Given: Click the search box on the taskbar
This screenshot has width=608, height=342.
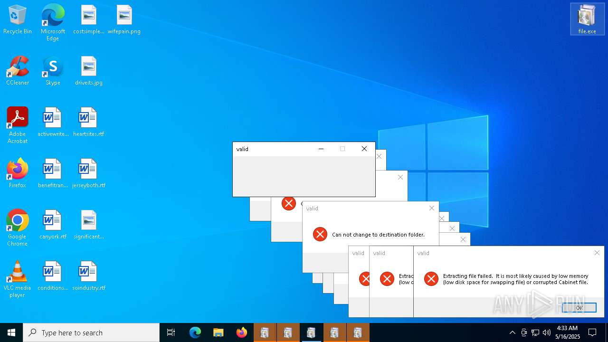Looking at the screenshot, I should click(x=91, y=332).
